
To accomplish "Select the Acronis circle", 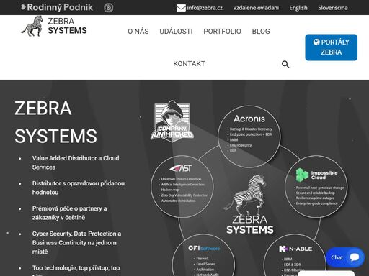I will pyautogui.click(x=249, y=137).
